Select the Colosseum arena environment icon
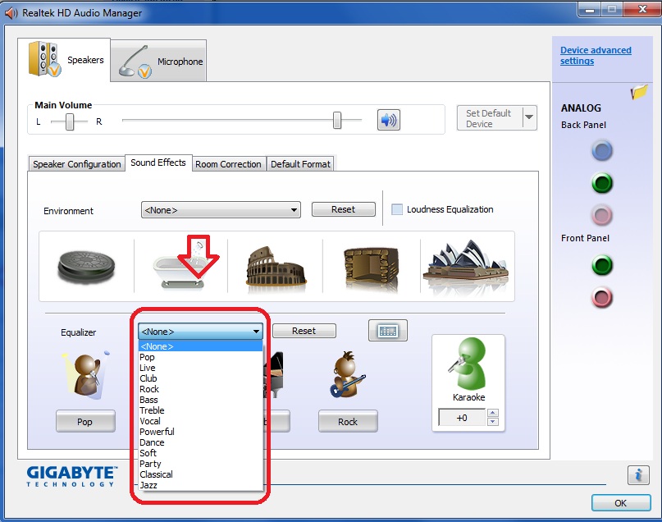662x522 pixels. click(x=276, y=269)
